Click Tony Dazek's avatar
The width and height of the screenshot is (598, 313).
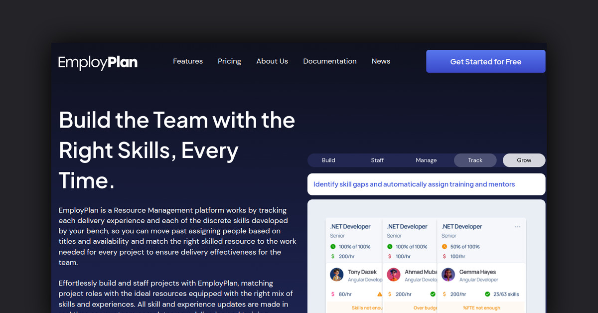337,275
